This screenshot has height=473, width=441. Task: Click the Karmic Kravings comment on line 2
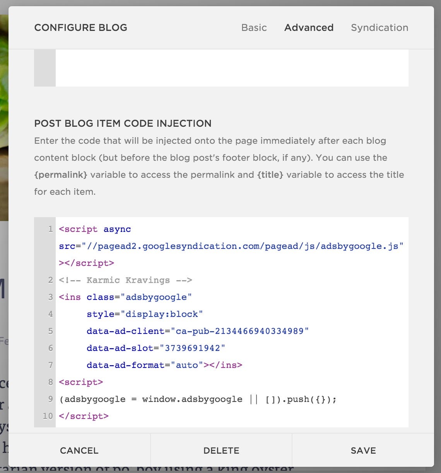(x=125, y=280)
